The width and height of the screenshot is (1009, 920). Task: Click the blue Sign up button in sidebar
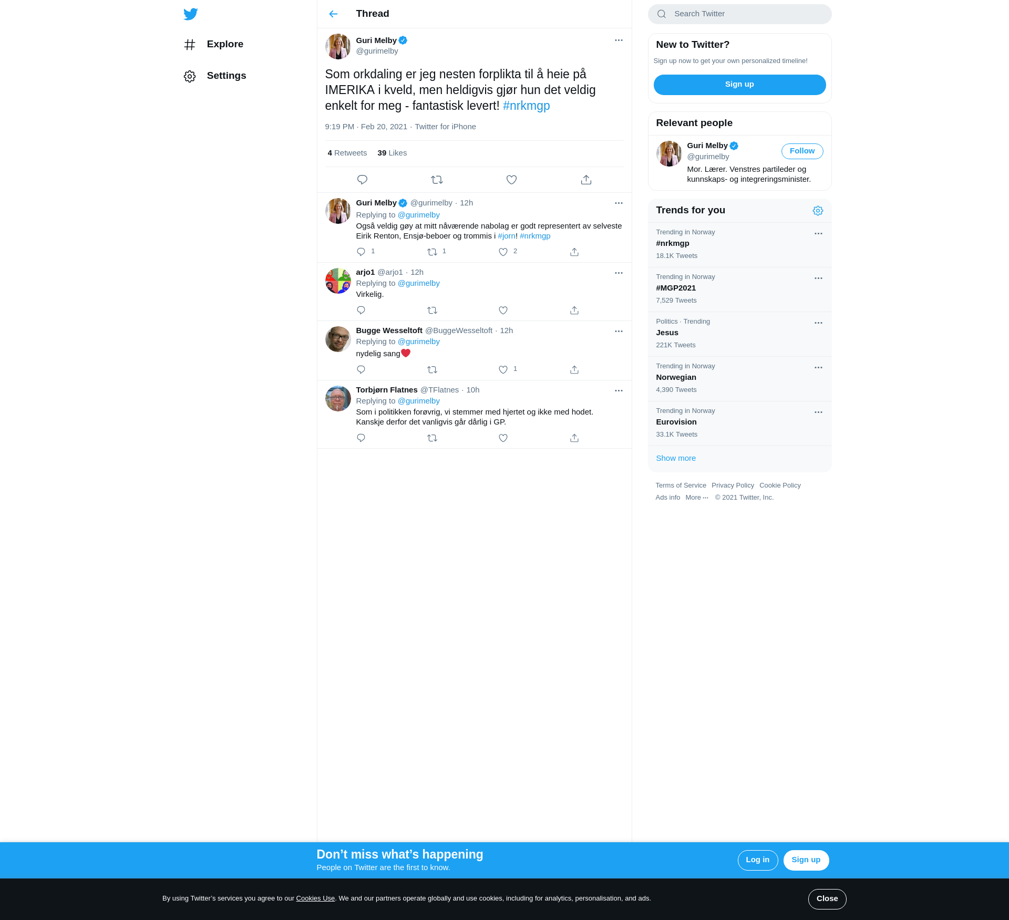[739, 85]
